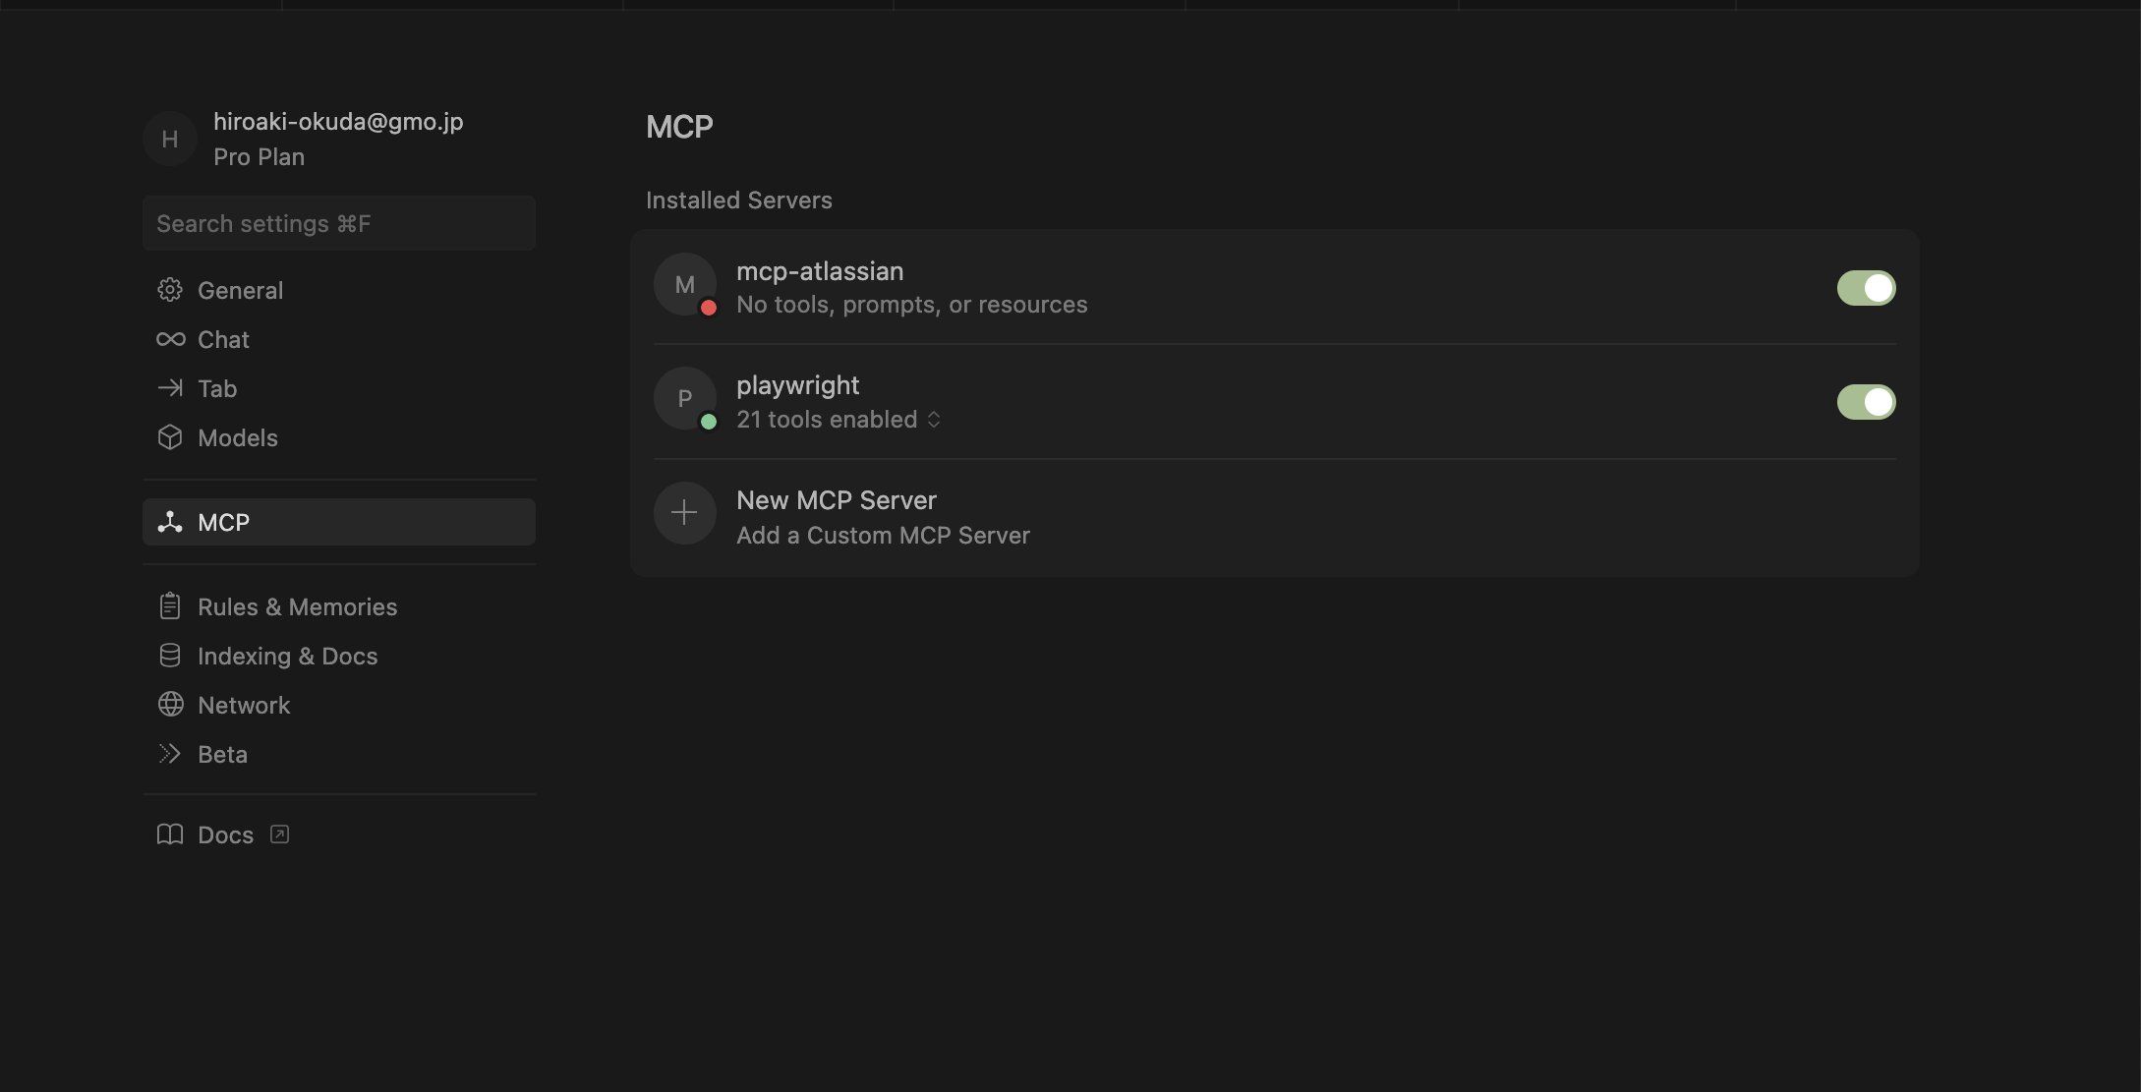This screenshot has height=1092, width=2141.
Task: Open Tab settings
Action: tap(338, 388)
